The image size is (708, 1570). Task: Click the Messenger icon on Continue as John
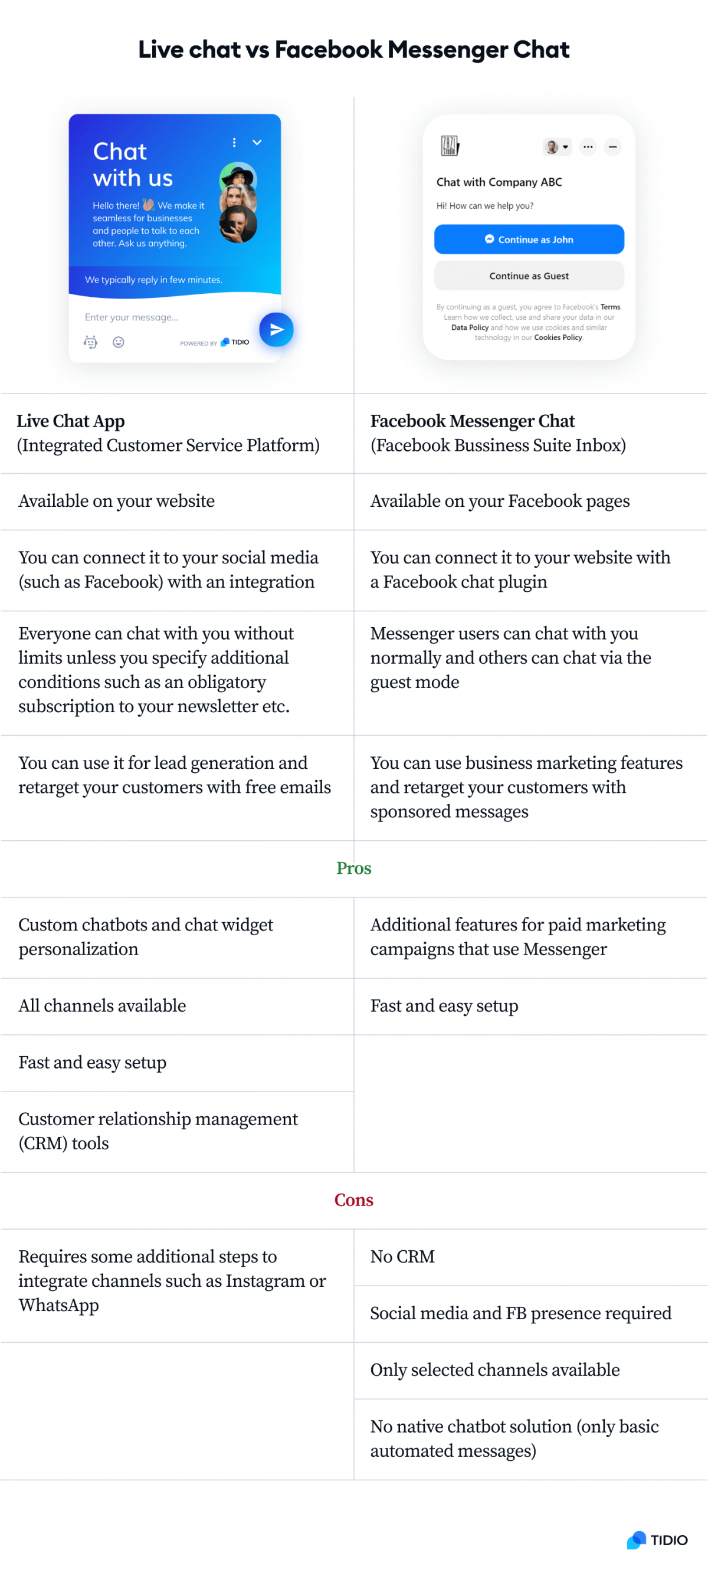[490, 240]
